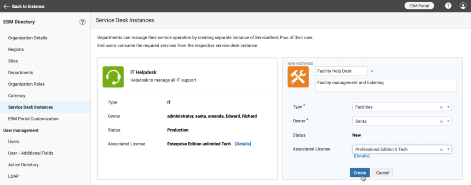This screenshot has width=471, height=185.
Task: Click Helpdesk to manage all IT support text
Action: click(163, 80)
